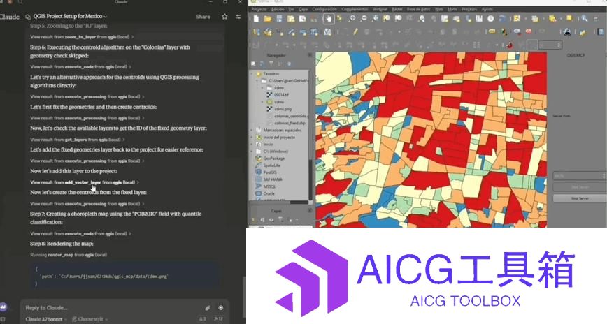Click the Zoom Out magnifier tool
Screen dimensions: 607x324
tap(363, 19)
